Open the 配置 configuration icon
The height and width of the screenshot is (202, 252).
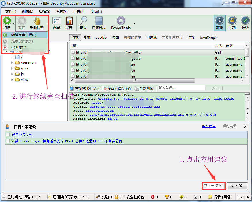(57, 21)
